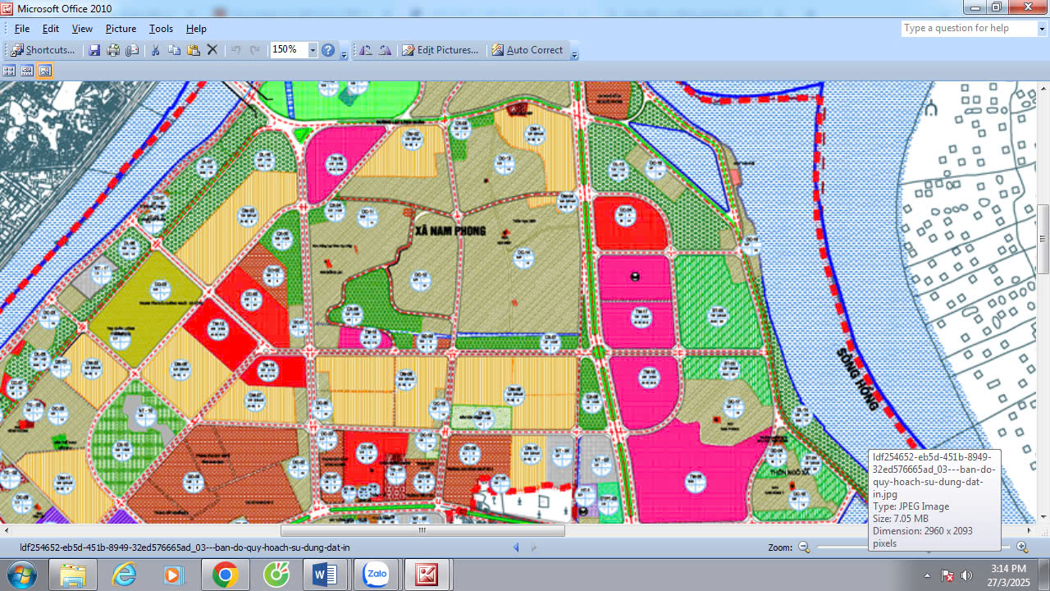Screen dimensions: 1050x591
Task: Click the Copy icon
Action: click(x=174, y=50)
